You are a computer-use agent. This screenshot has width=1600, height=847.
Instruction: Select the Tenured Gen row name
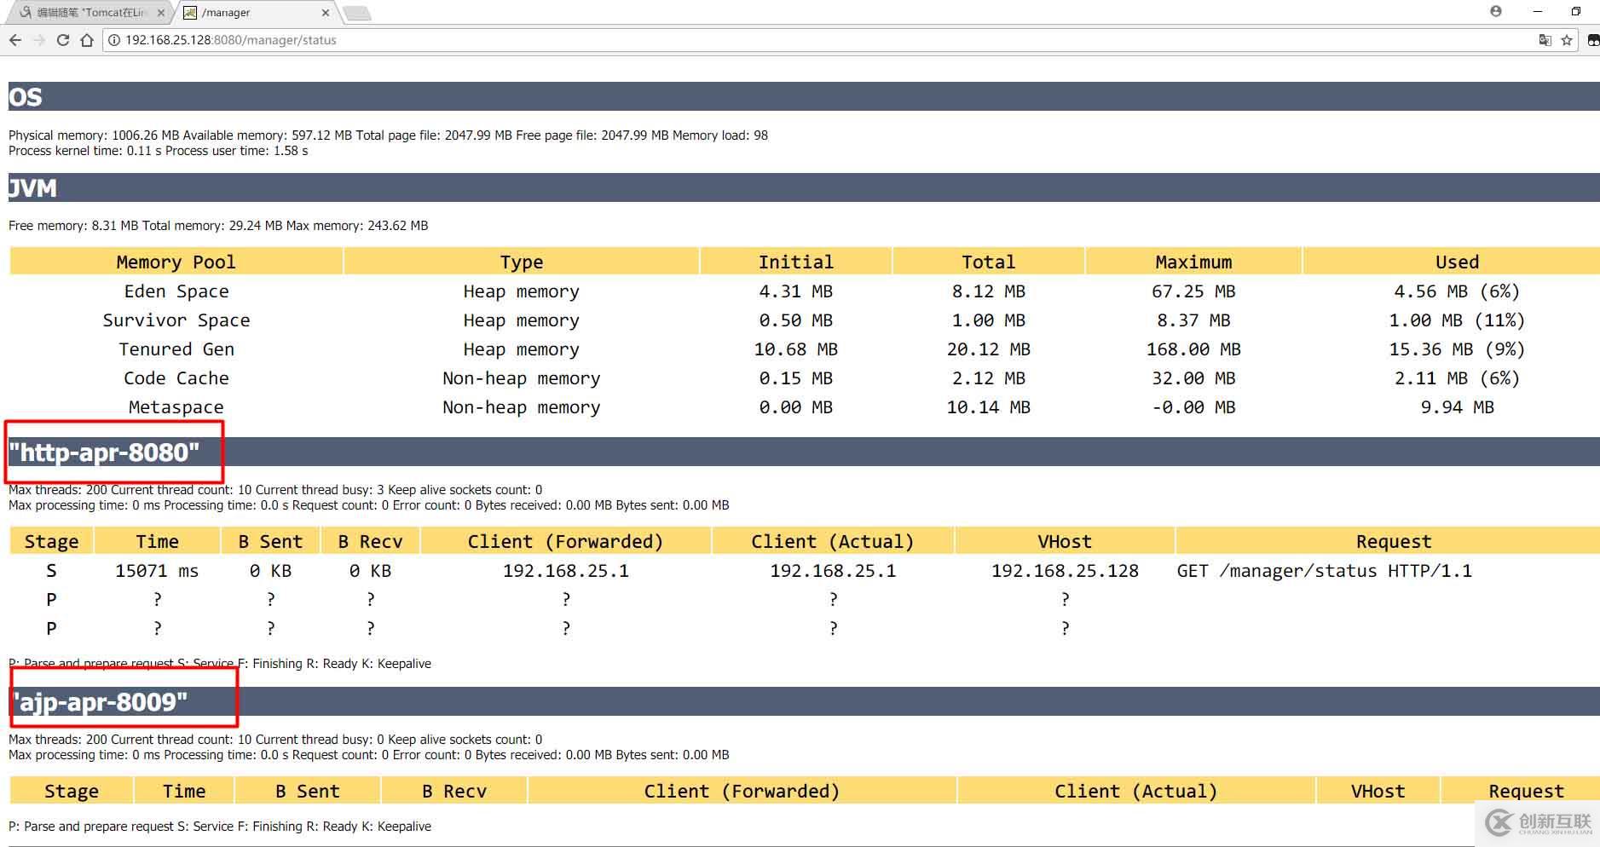tap(176, 349)
